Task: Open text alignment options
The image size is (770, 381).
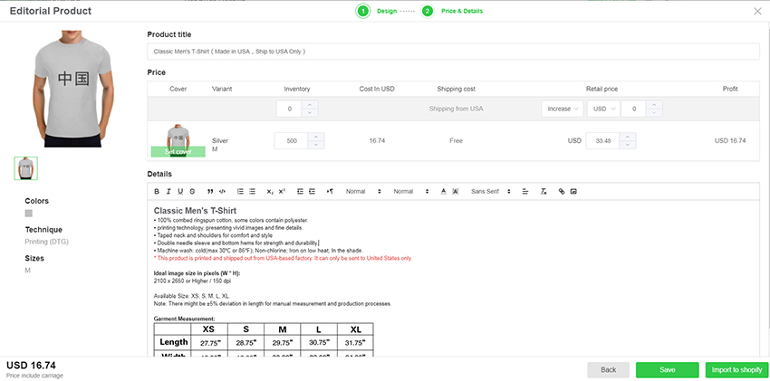Action: (x=525, y=191)
